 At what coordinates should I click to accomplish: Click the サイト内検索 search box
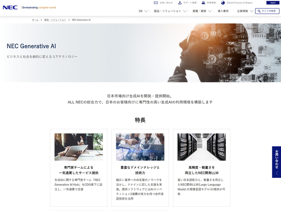tap(267, 11)
